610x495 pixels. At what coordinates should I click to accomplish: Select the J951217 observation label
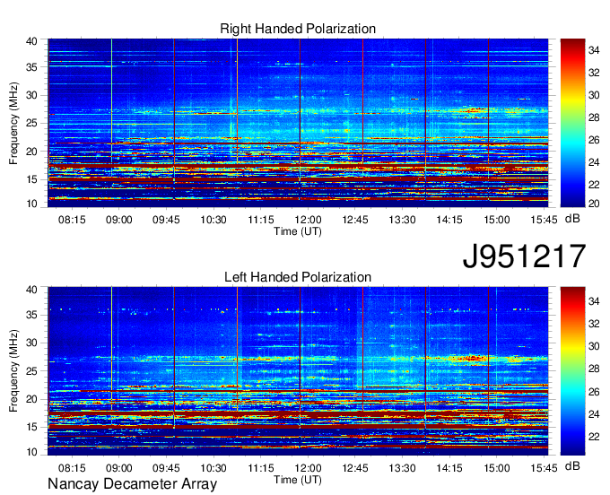[524, 256]
